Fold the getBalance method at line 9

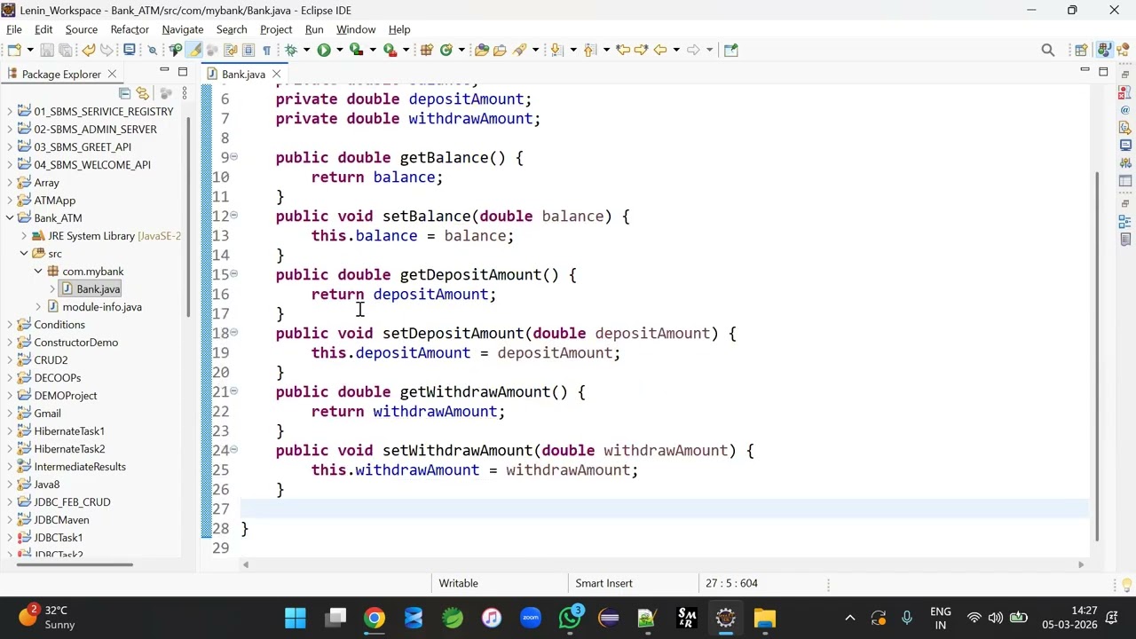[233, 157]
